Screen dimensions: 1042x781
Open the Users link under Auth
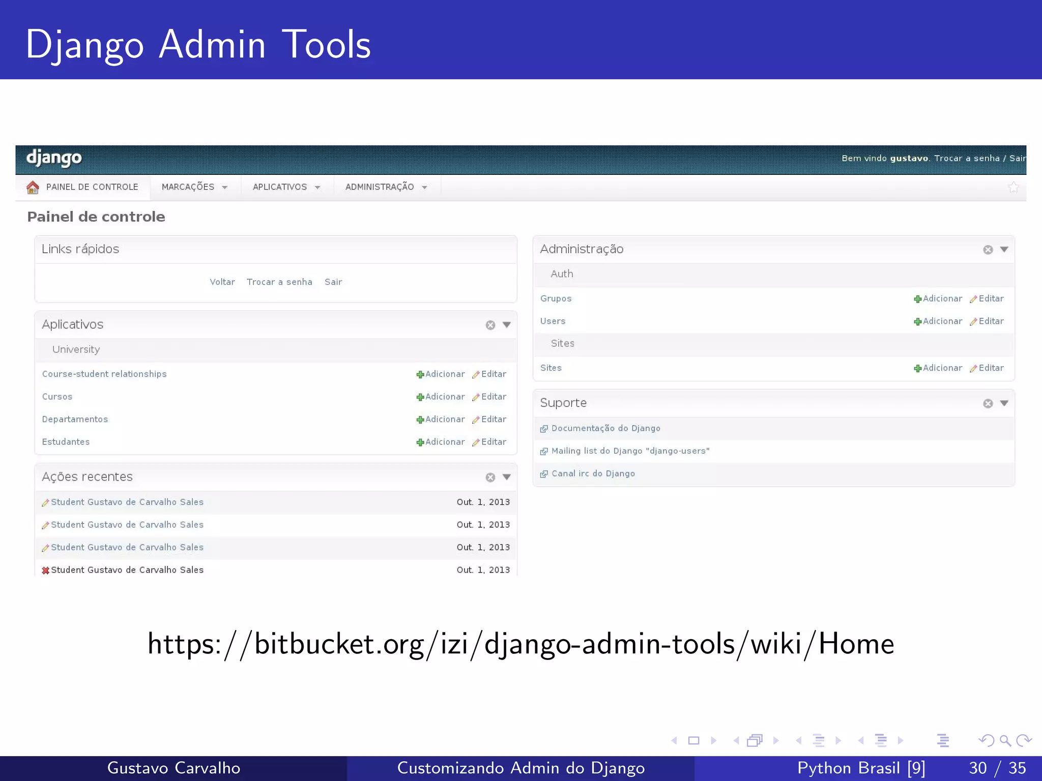pyautogui.click(x=553, y=321)
